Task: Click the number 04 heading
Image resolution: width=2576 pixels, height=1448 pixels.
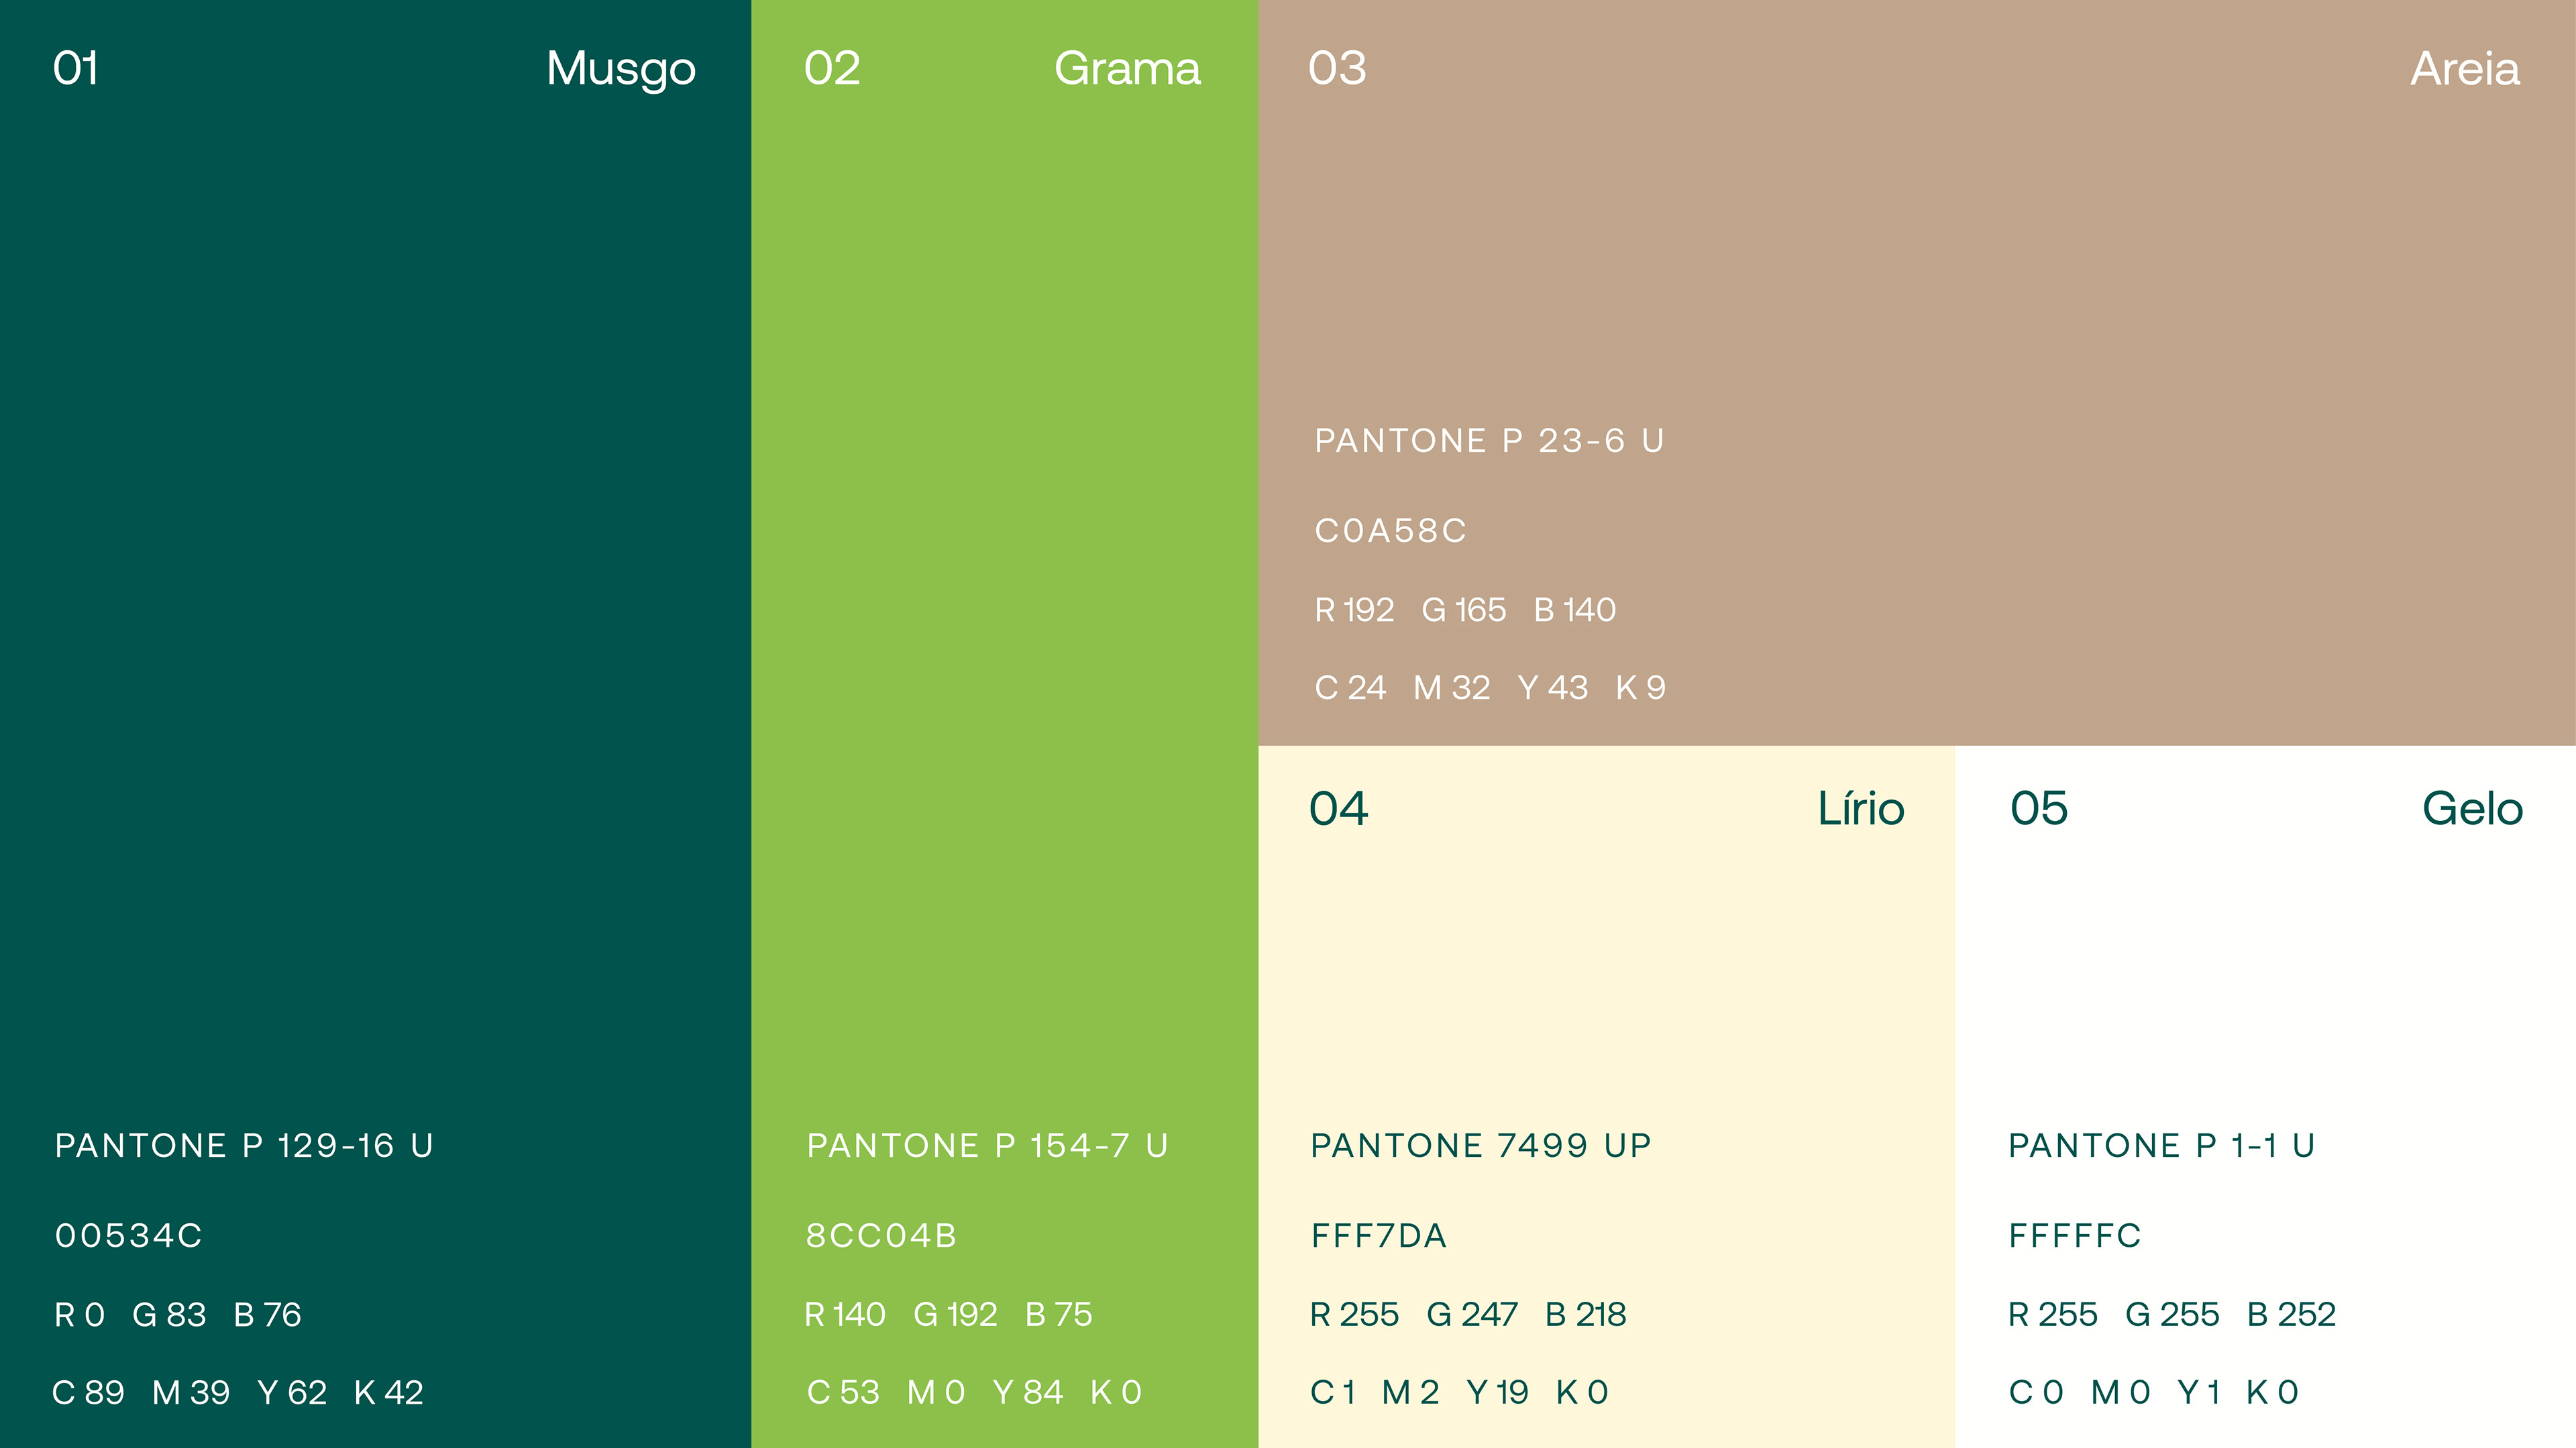Action: point(1338,809)
